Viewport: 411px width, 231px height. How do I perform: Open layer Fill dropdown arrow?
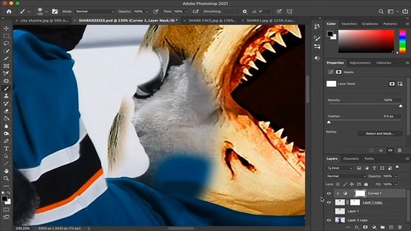396,184
